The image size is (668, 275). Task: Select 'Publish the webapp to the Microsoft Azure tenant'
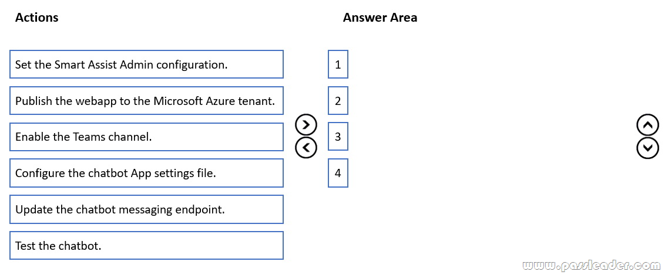coord(146,101)
